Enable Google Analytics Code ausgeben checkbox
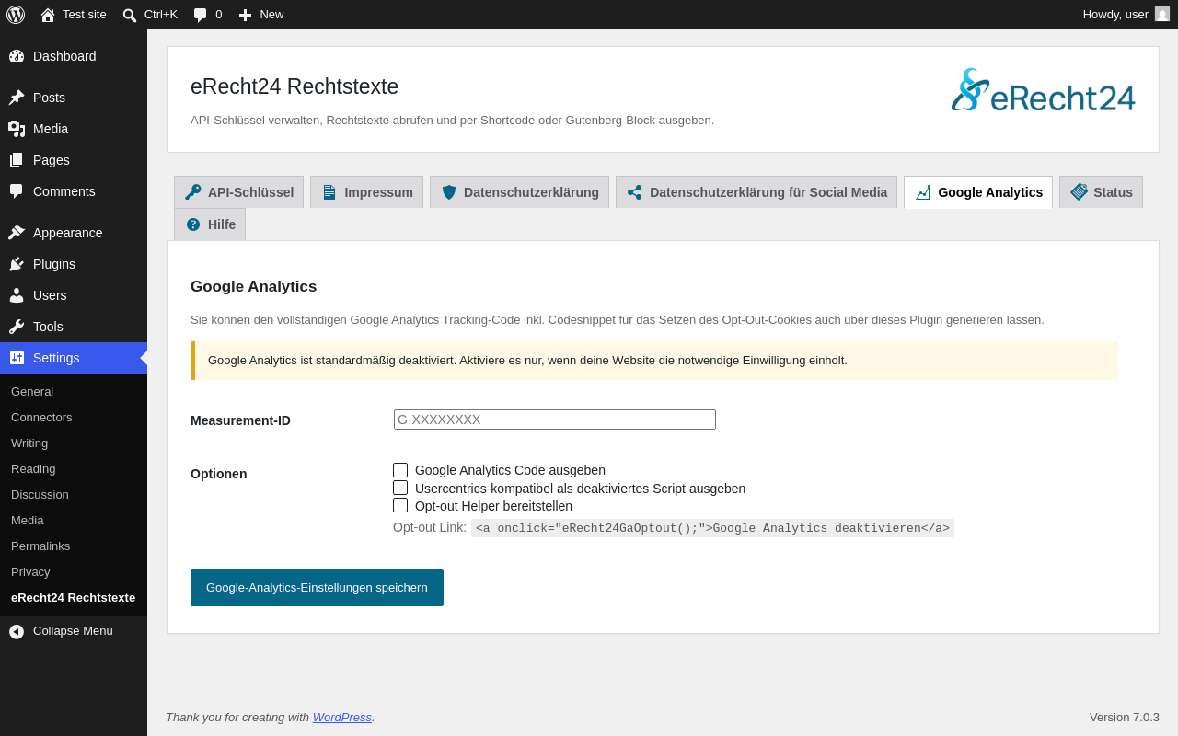Screen dimensions: 1178x736 point(400,470)
